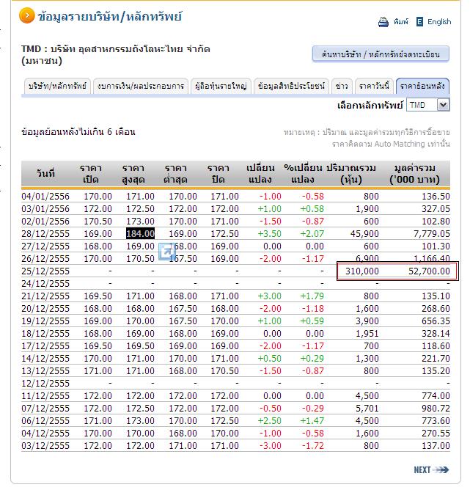This screenshot has height=490, width=470.
Task: Click the date 12/12/2555
Action: (x=45, y=384)
